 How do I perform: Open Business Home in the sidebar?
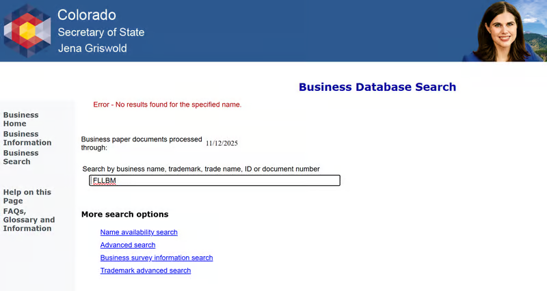[x=21, y=120]
